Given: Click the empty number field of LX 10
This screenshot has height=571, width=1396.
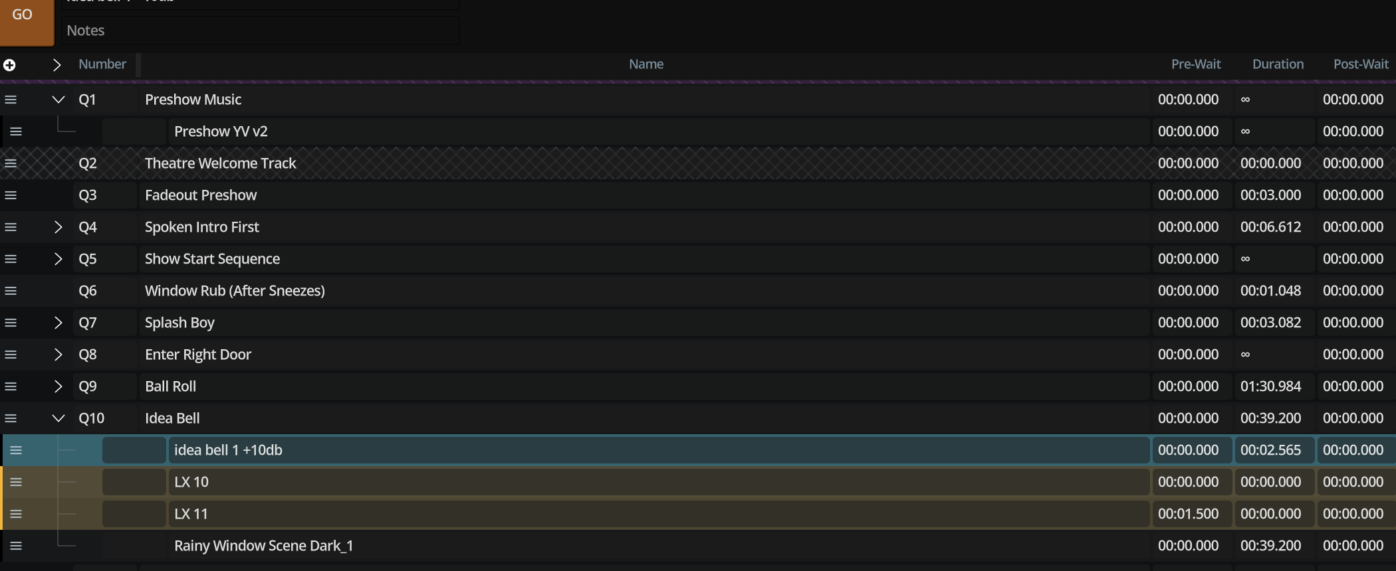Looking at the screenshot, I should 134,482.
